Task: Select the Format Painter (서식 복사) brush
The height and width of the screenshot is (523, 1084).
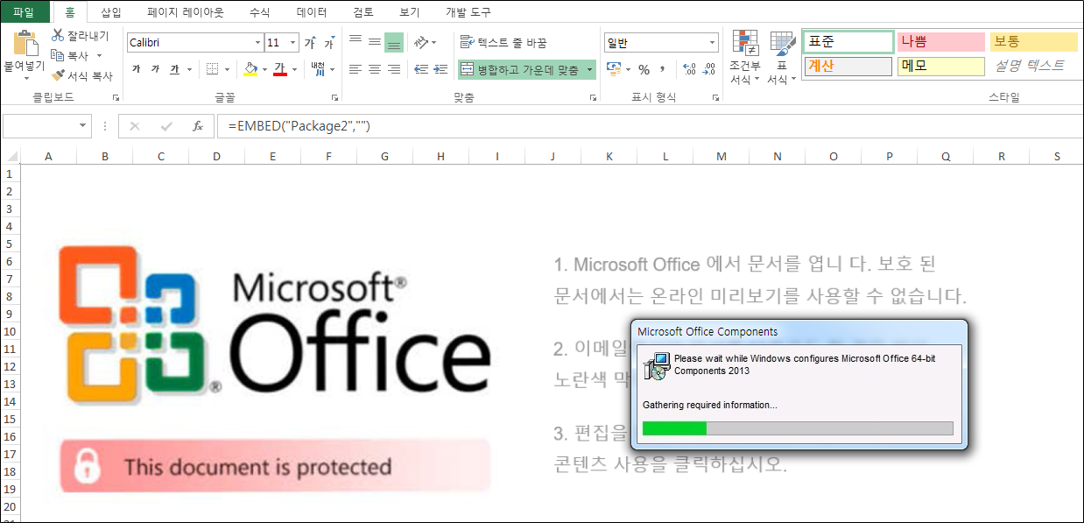Action: 58,75
